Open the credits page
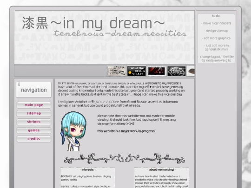This screenshot has height=188, width=251. tap(34, 139)
